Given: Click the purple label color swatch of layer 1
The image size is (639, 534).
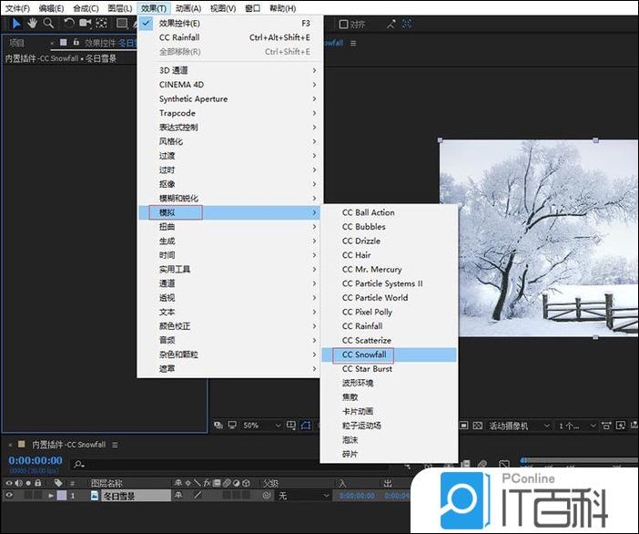Looking at the screenshot, I should click(x=62, y=496).
